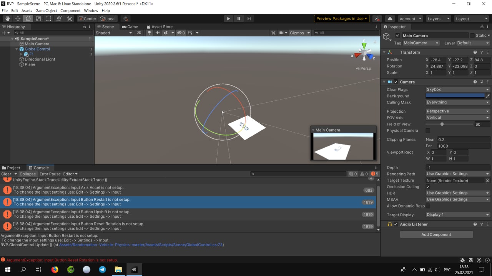Screen dimensions: 492x276
Task: Open the Tag dropdown
Action: point(421,43)
